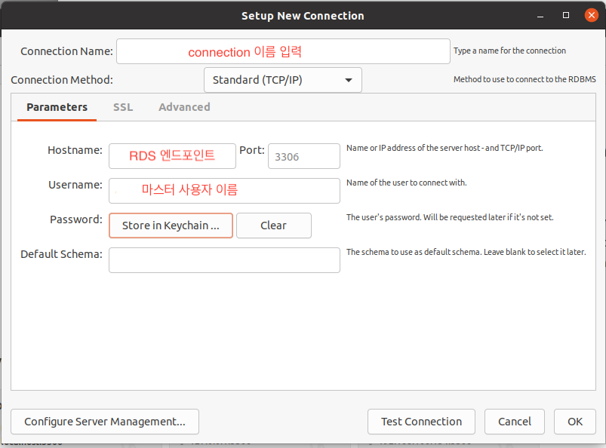
Task: Click the 'Name of the user to connect with' text
Action: [x=406, y=183]
